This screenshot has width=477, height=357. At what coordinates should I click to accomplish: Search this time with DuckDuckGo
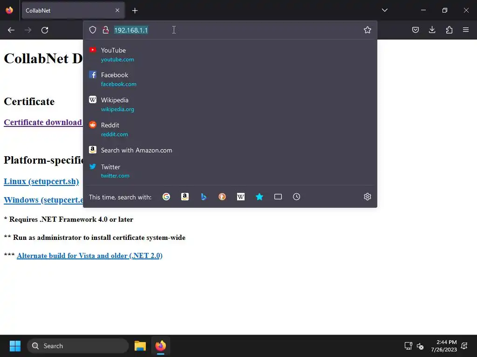pos(222,197)
